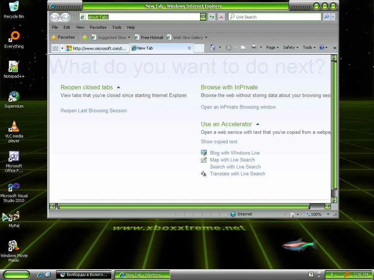Choose Translate with Live Search accelerator

click(237, 174)
